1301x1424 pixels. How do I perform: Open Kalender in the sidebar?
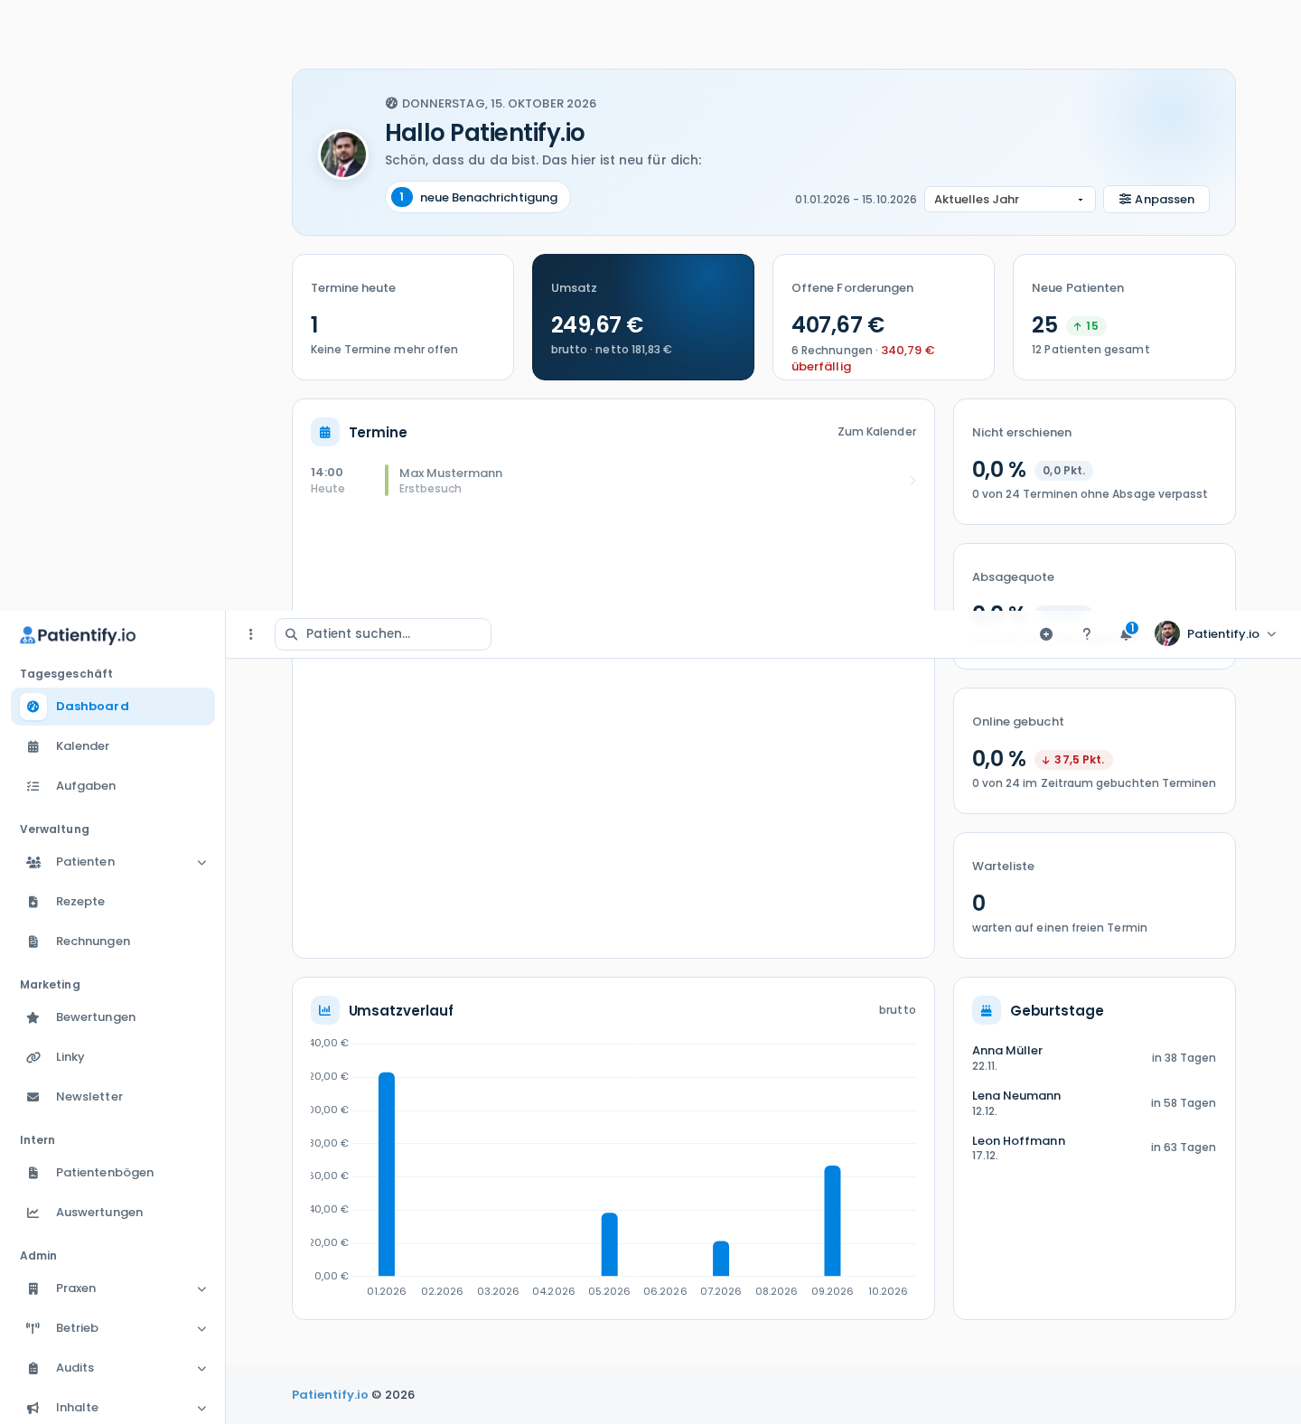[x=113, y=746]
